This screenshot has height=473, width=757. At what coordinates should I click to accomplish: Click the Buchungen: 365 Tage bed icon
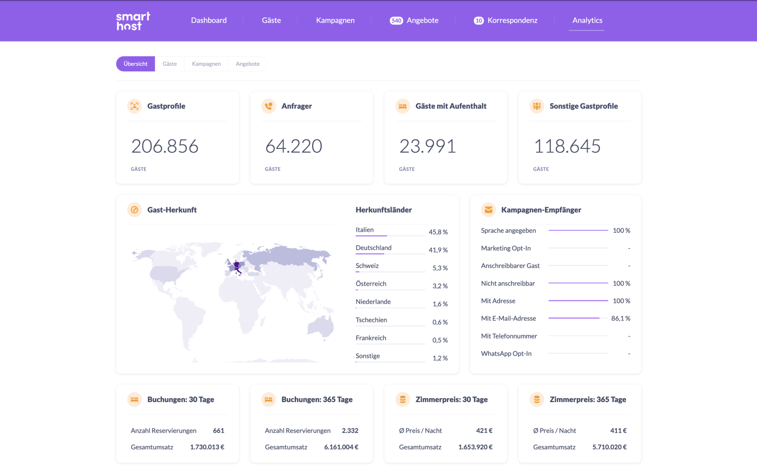point(269,399)
